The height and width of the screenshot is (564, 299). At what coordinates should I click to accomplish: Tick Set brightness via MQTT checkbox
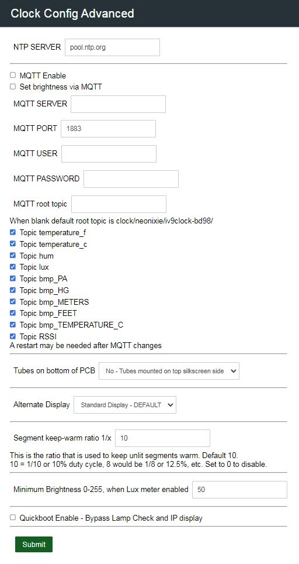13,87
